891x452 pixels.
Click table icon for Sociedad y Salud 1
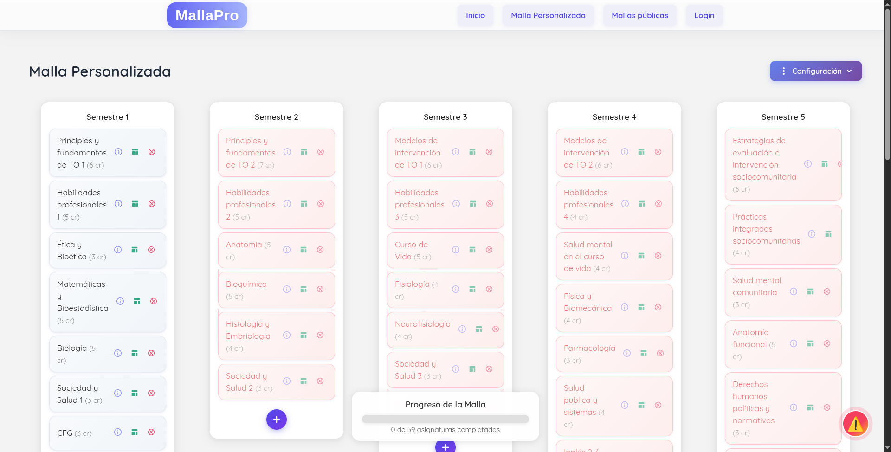tap(135, 393)
